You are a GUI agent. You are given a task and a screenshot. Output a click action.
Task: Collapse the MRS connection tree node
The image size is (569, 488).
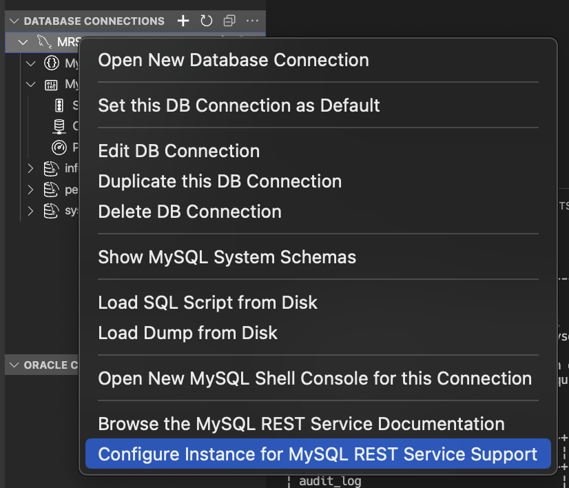point(23,42)
